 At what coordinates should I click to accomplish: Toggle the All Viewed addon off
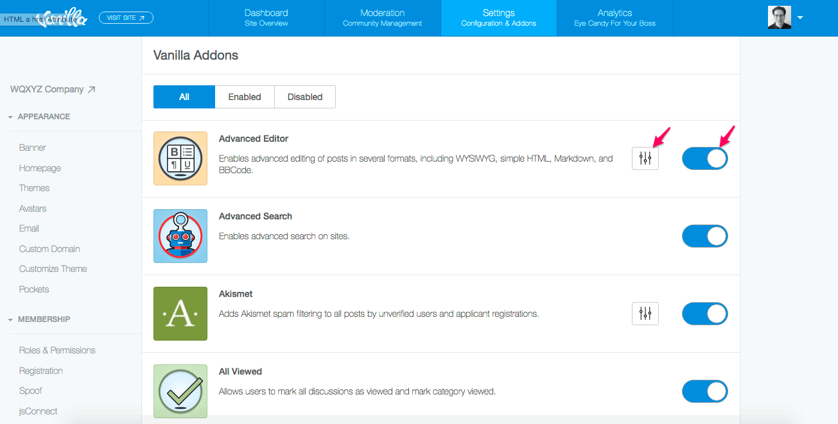coord(704,391)
